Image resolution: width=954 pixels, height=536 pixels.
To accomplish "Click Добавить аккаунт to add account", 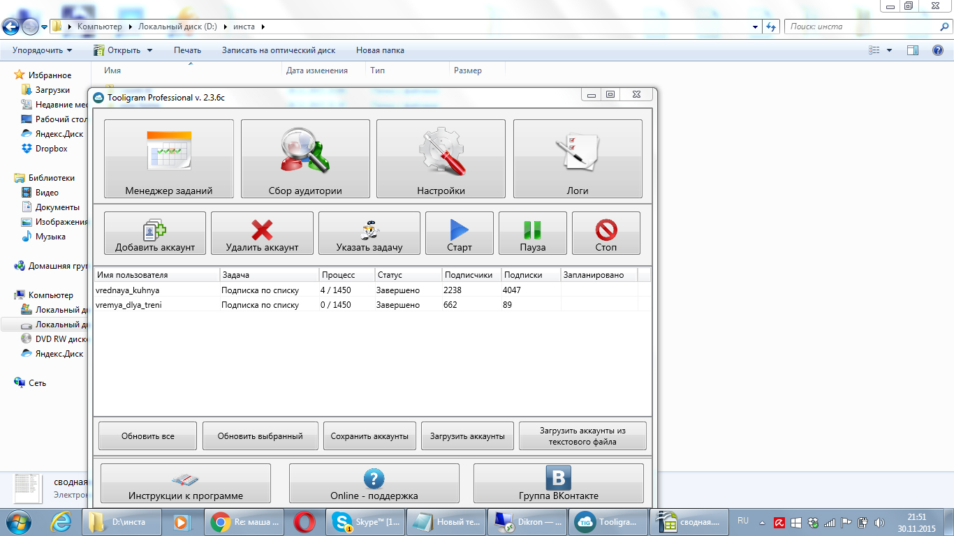I will point(155,233).
